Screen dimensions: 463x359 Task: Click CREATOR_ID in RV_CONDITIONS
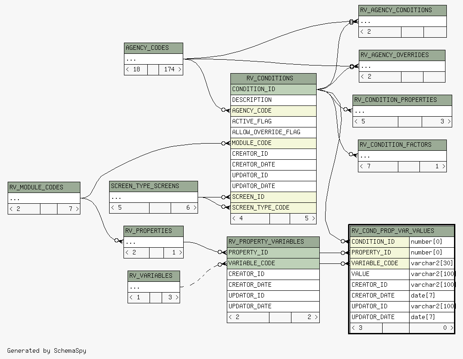tap(273, 154)
